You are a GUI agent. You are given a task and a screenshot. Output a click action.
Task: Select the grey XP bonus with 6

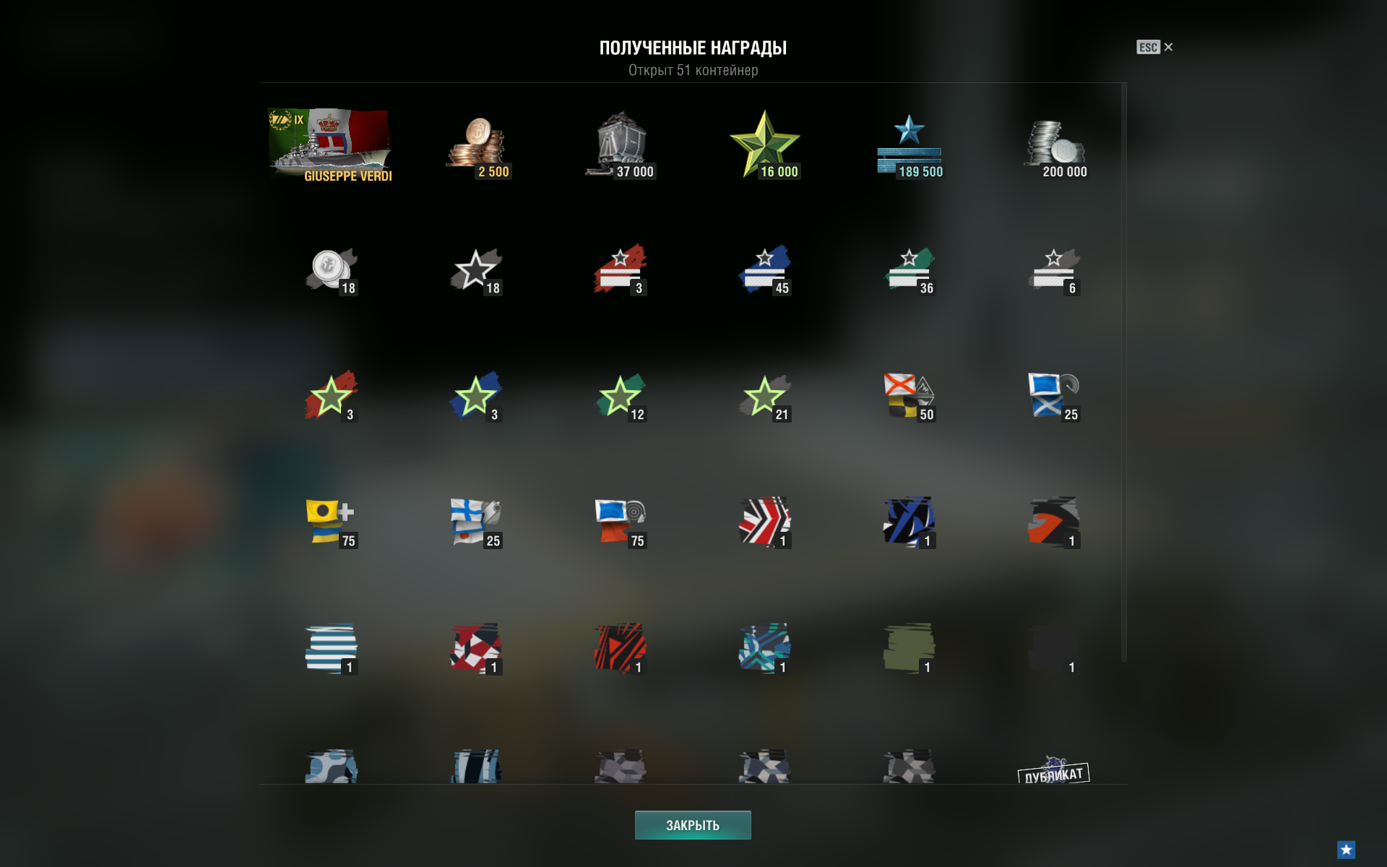(x=1054, y=270)
